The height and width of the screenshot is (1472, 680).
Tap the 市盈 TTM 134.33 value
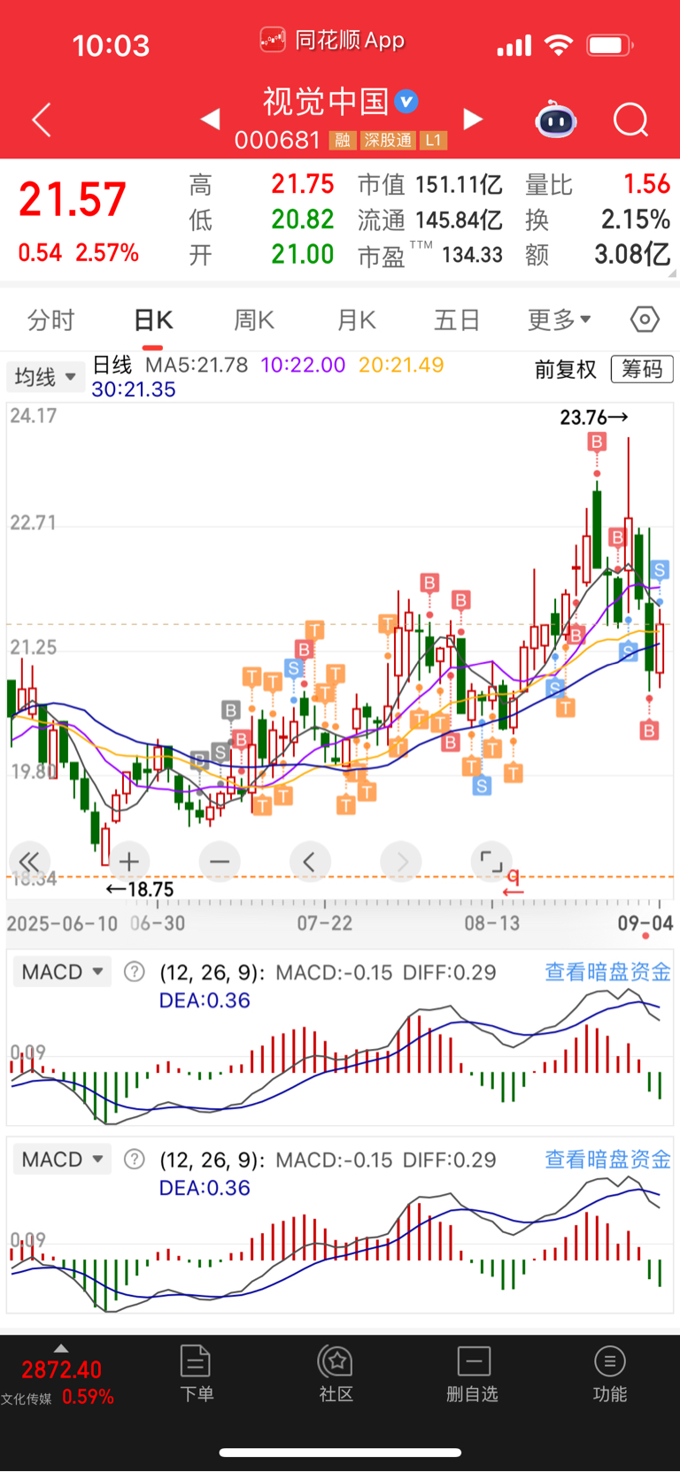[x=472, y=255]
